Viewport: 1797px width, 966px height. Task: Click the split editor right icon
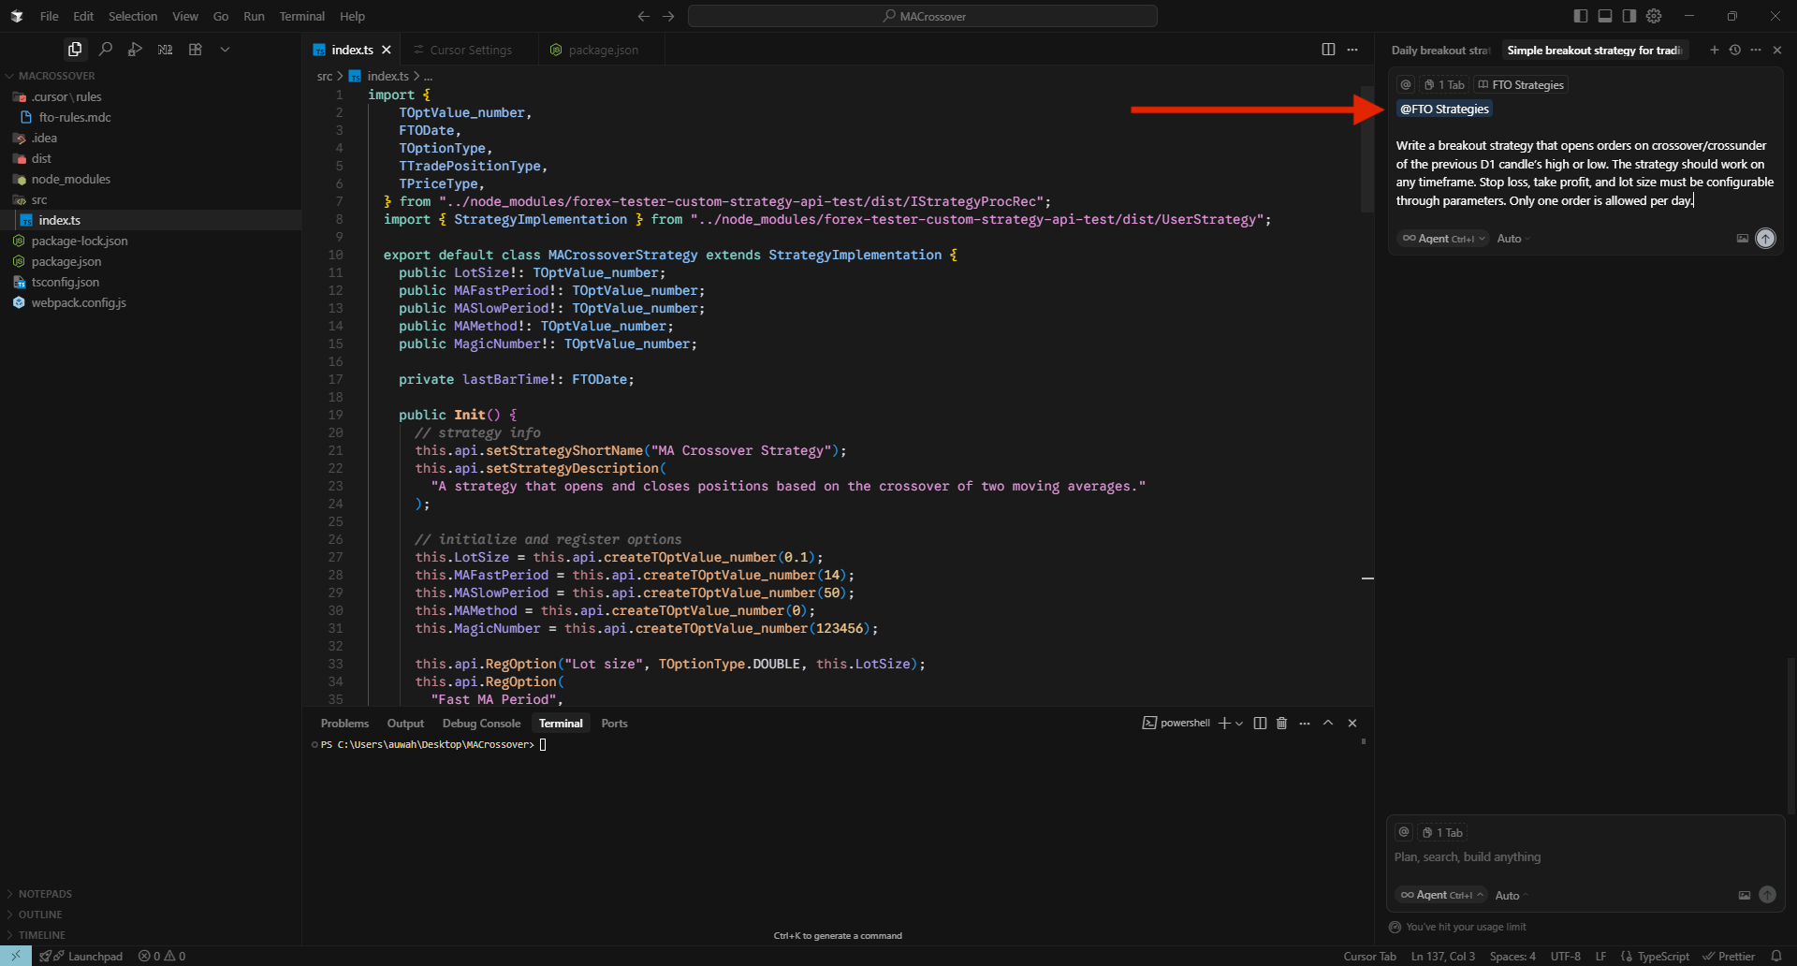(x=1328, y=50)
